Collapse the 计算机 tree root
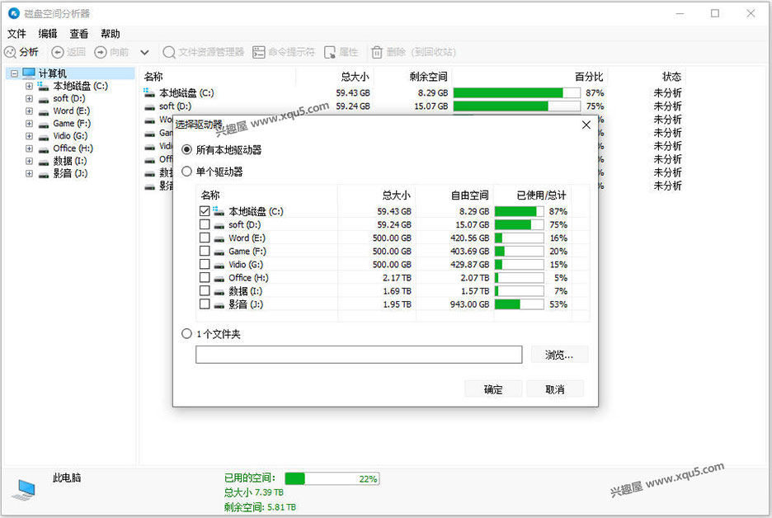 (13, 73)
